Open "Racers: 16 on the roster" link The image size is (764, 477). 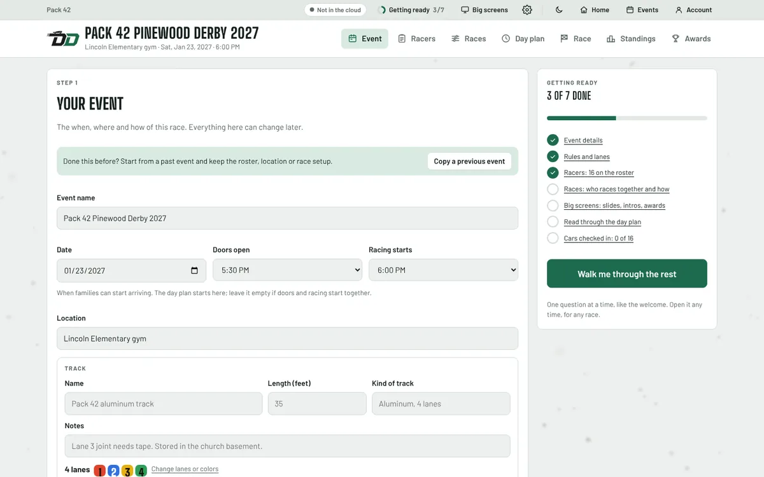coord(599,173)
